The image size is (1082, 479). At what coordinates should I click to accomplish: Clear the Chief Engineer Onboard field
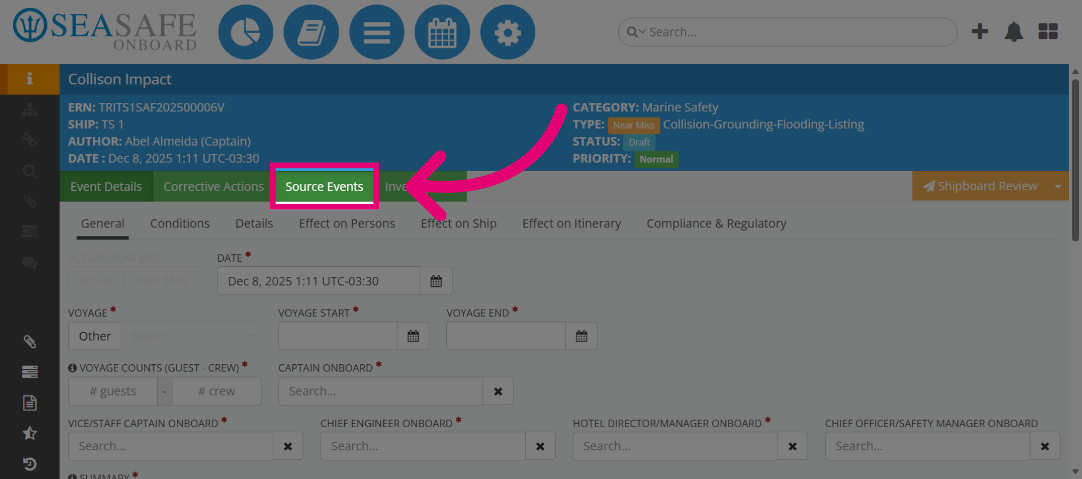[540, 446]
